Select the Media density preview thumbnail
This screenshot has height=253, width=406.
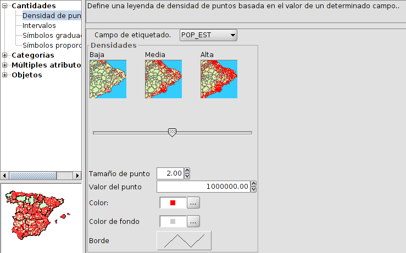163,79
